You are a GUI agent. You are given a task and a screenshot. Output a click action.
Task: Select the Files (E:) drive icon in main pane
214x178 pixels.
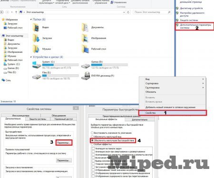[37, 77]
